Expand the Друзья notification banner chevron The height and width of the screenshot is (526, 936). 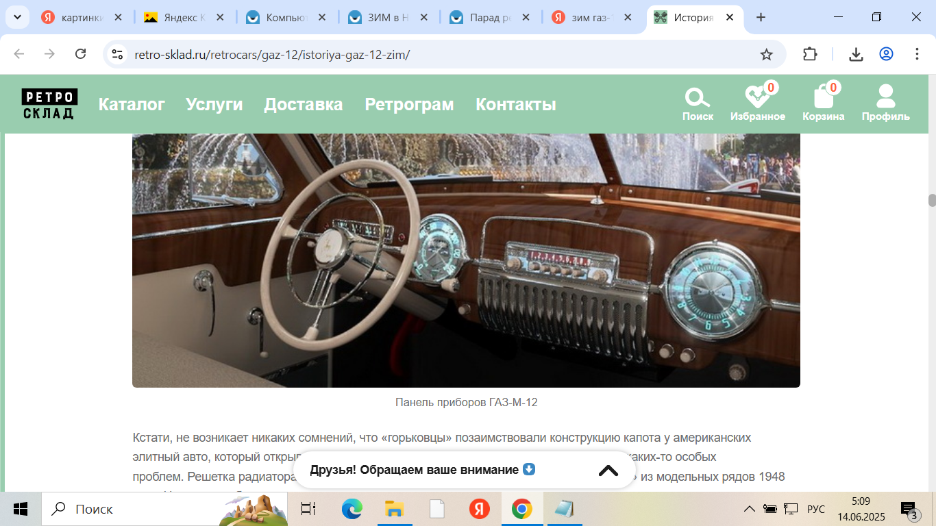(608, 471)
